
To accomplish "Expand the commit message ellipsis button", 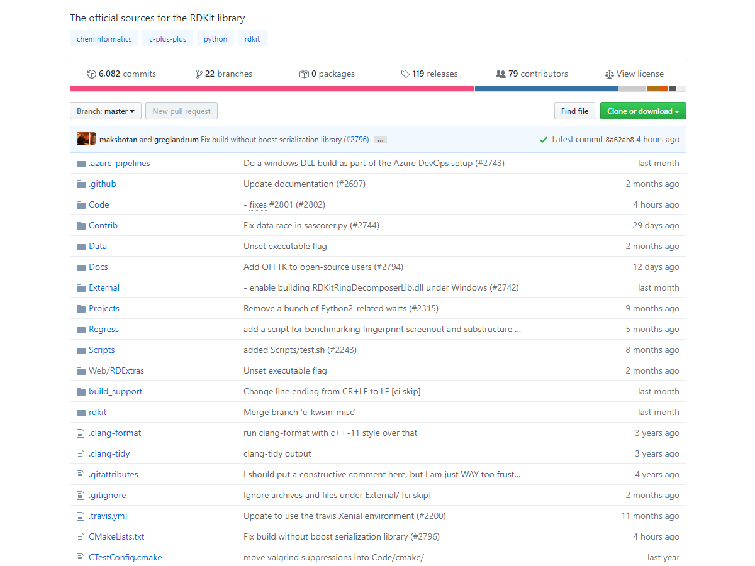I will [x=380, y=140].
